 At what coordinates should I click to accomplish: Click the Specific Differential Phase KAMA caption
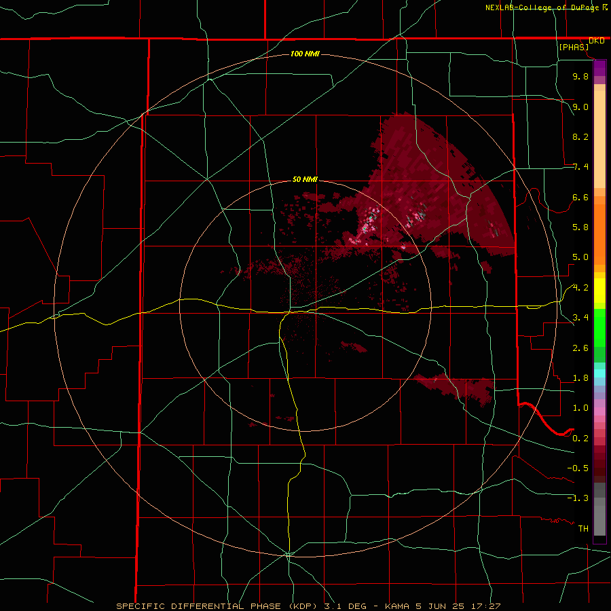coord(308,606)
